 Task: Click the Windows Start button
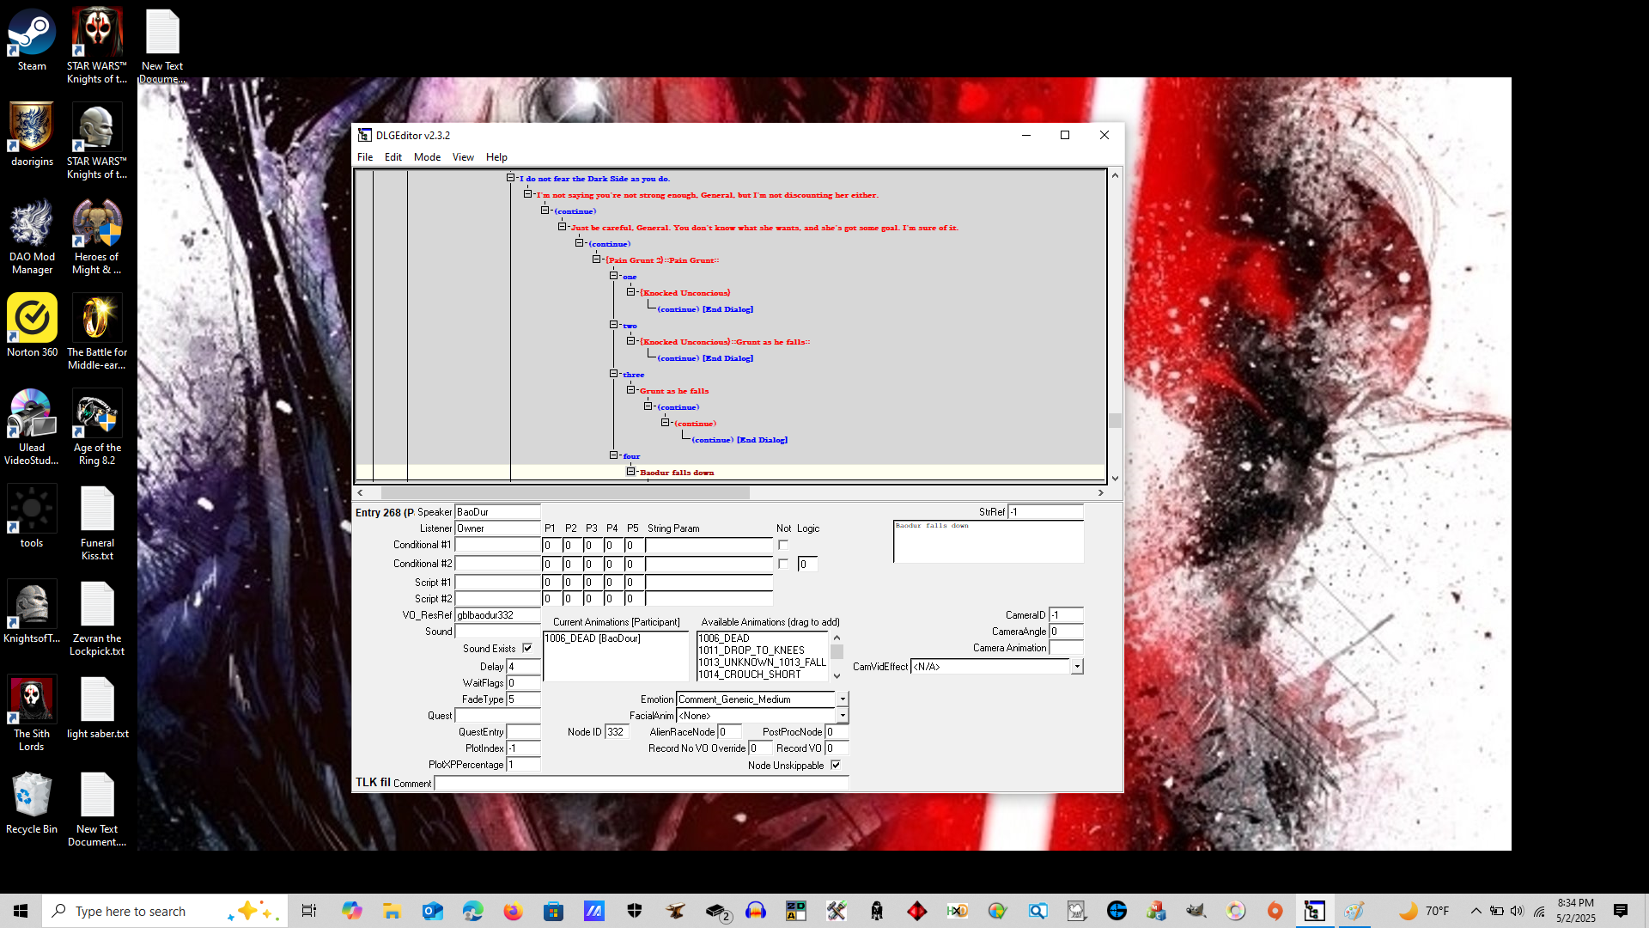click(21, 911)
